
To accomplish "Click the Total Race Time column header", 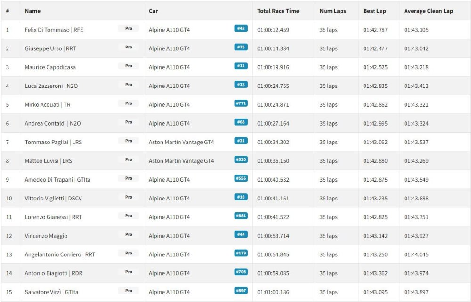I will tap(278, 11).
